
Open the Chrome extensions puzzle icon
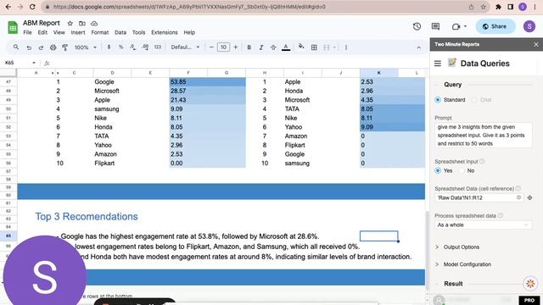click(x=498, y=7)
